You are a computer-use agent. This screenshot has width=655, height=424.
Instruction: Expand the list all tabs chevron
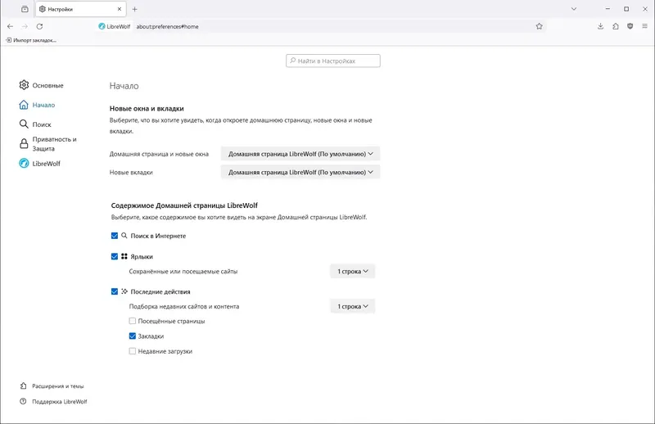click(574, 9)
